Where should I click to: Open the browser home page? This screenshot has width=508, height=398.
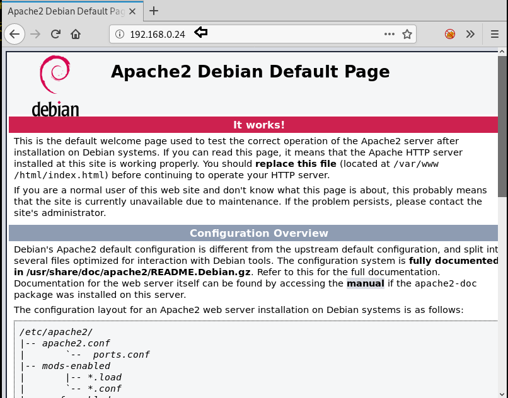(76, 34)
